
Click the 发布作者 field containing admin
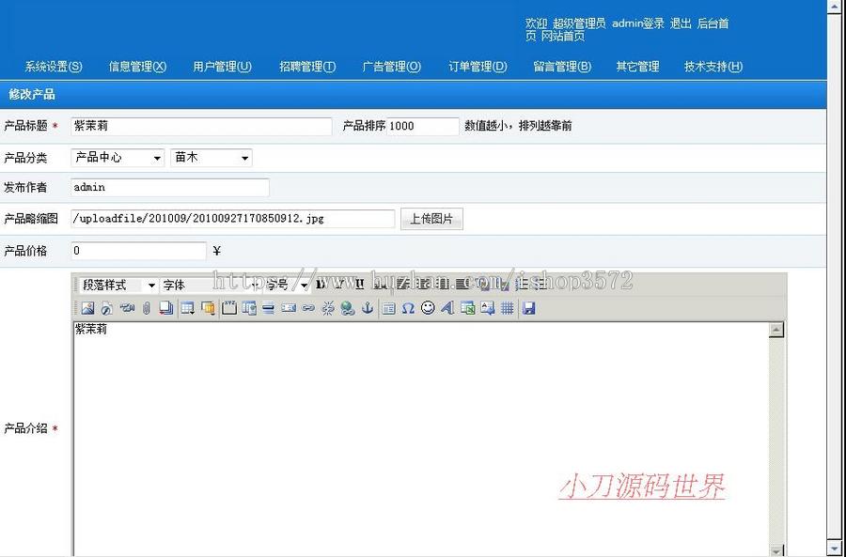[x=170, y=188]
